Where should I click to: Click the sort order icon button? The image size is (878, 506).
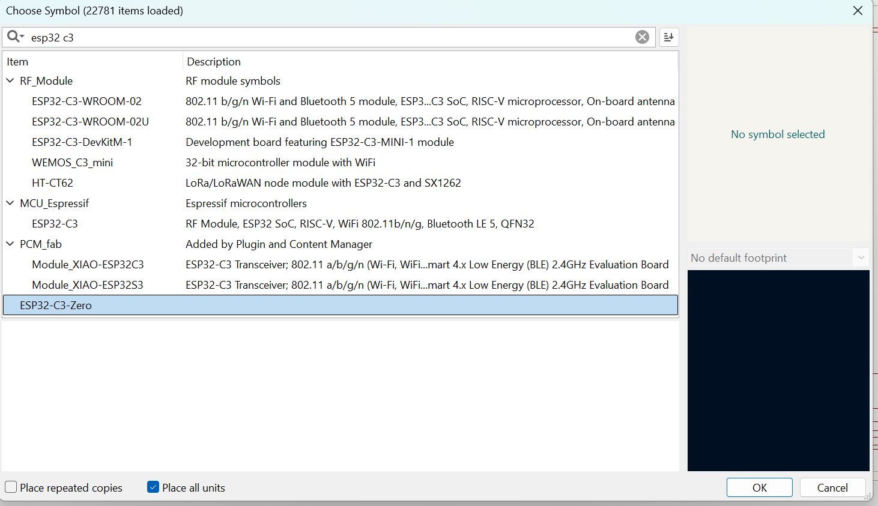click(x=669, y=37)
